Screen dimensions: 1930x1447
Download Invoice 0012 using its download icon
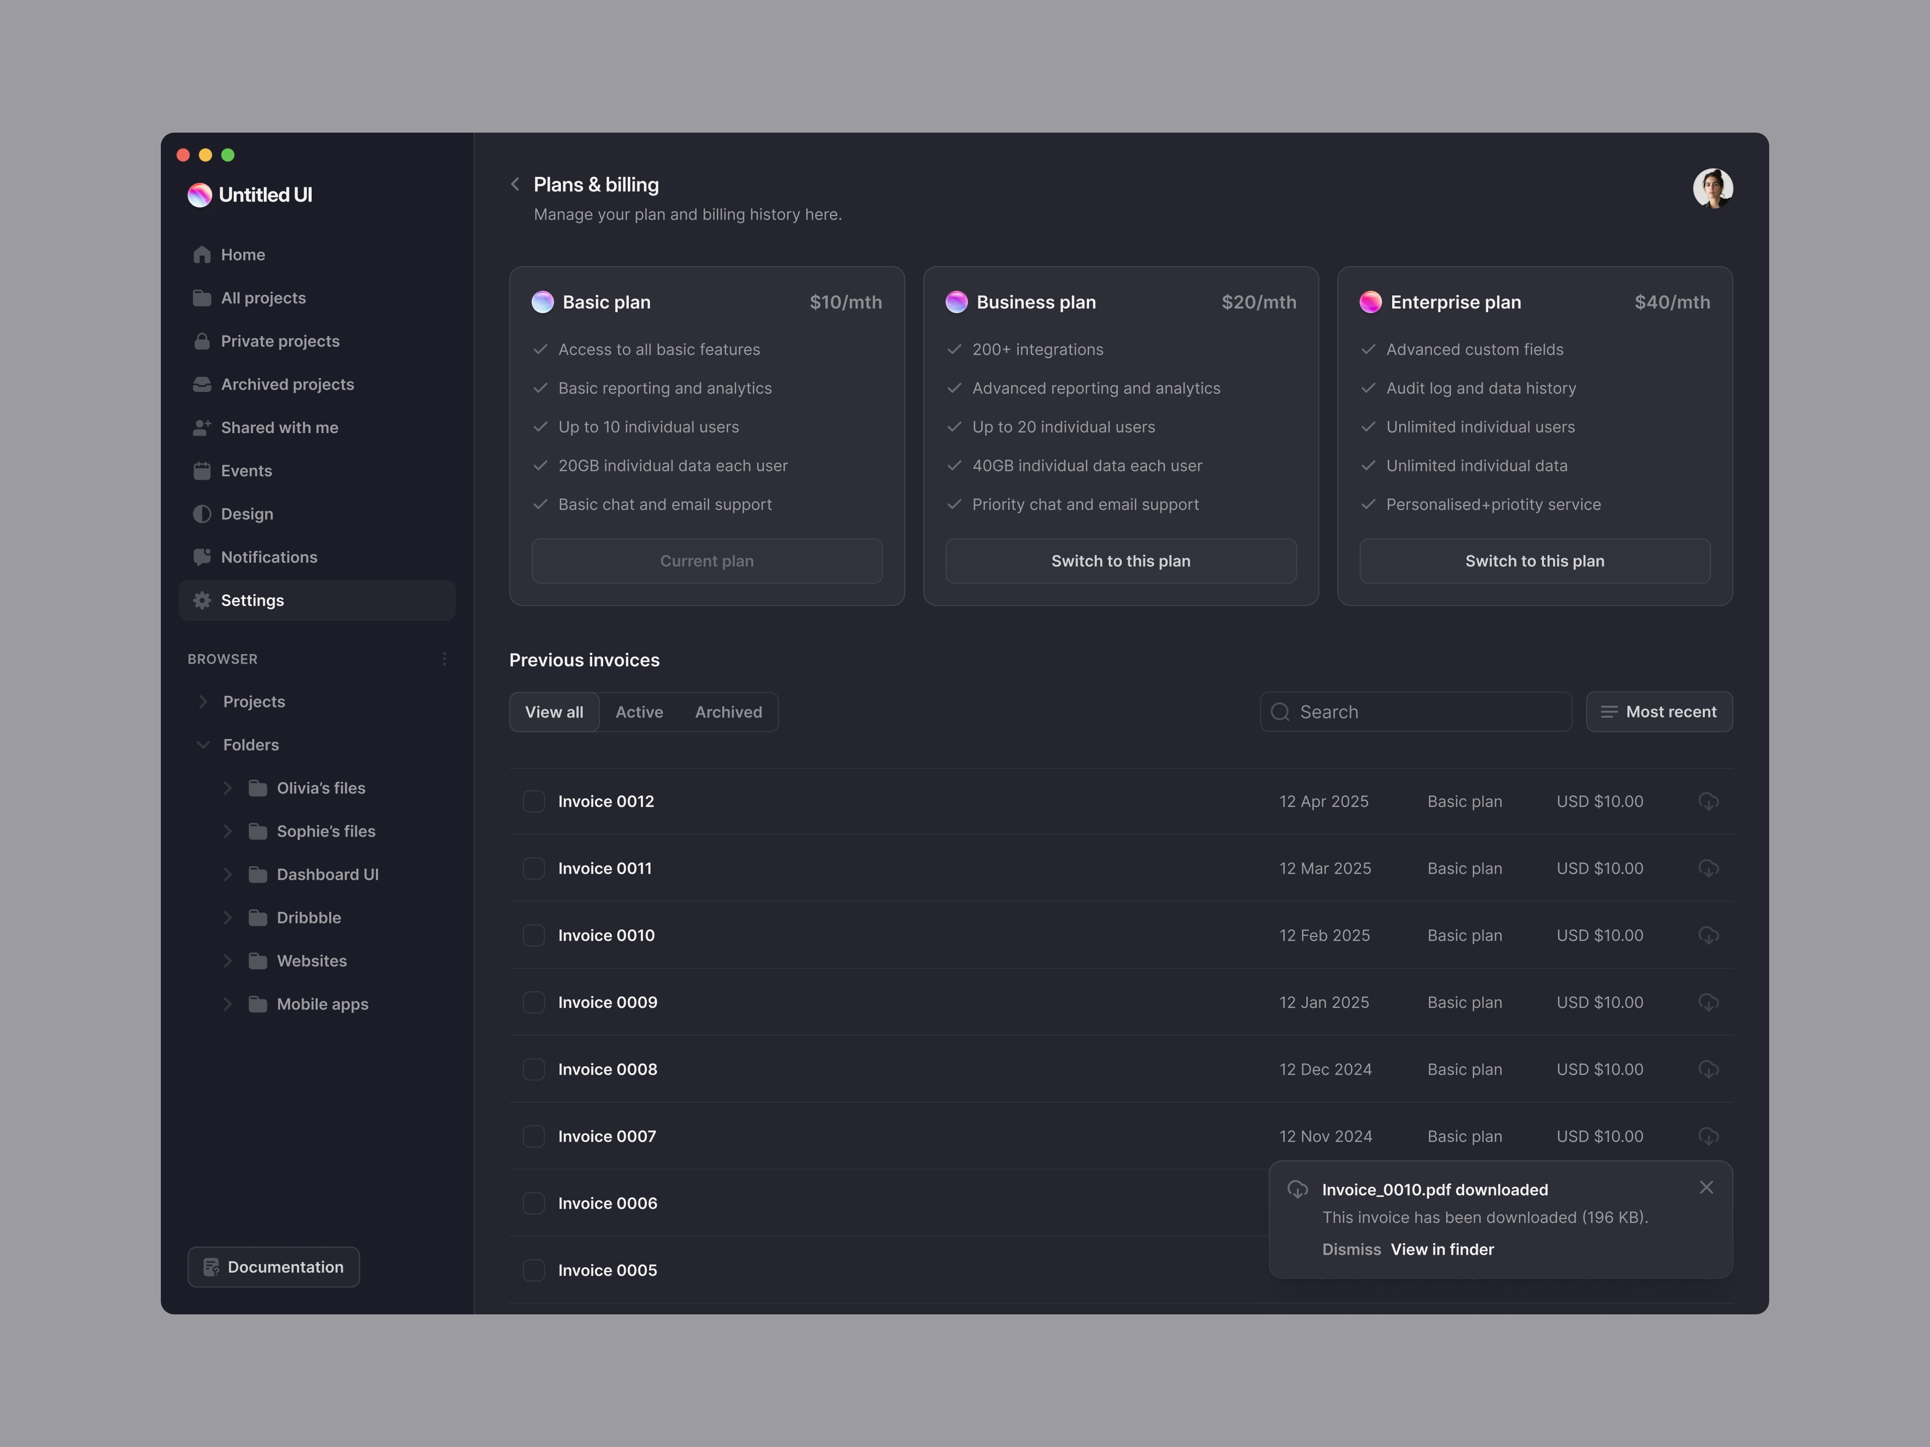click(1708, 801)
